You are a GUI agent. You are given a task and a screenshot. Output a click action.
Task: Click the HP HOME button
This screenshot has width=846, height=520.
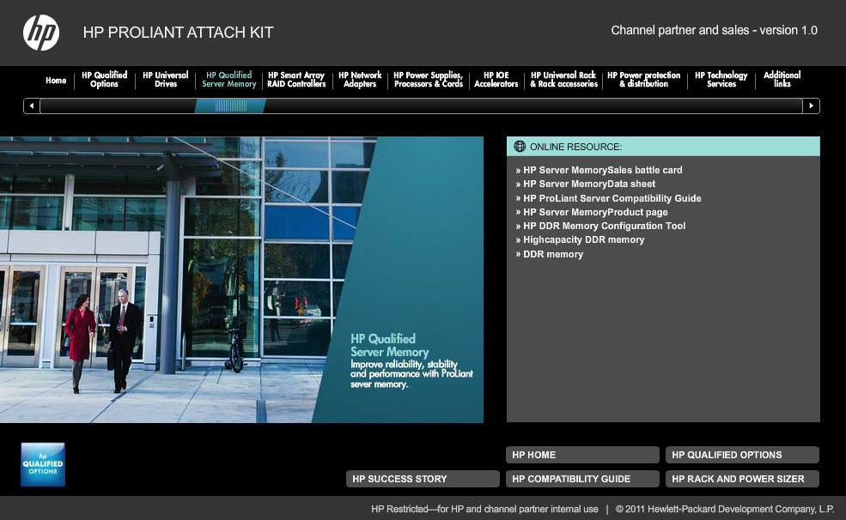(582, 455)
